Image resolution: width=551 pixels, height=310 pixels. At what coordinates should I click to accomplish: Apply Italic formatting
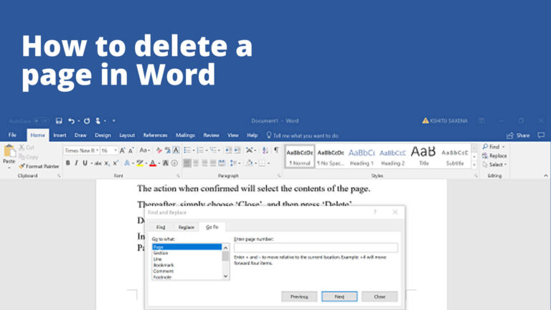[x=76, y=163]
